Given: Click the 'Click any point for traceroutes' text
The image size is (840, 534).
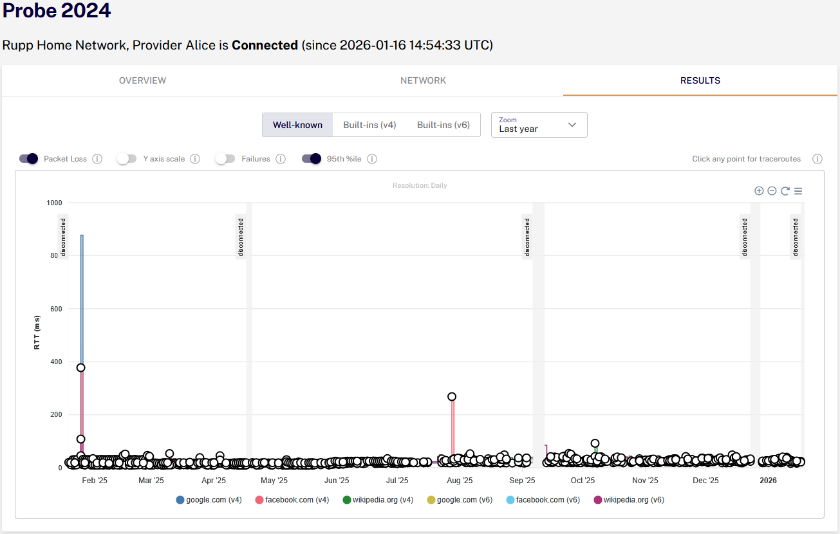Looking at the screenshot, I should (x=747, y=159).
